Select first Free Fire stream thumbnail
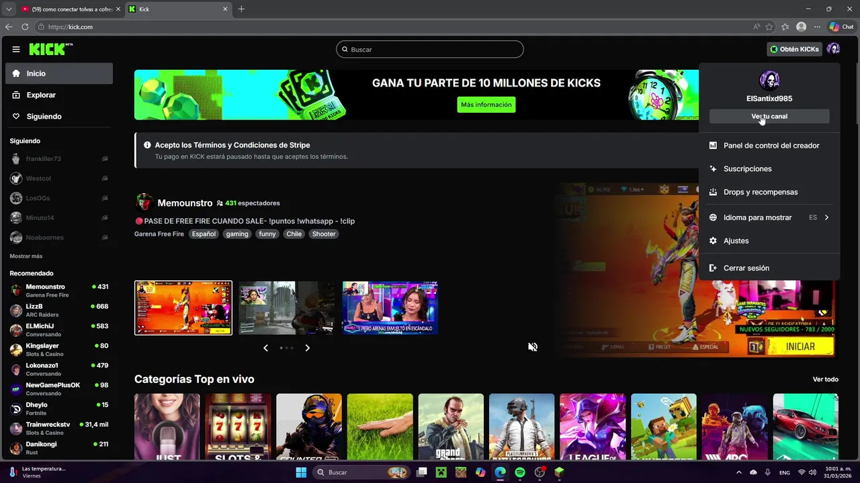 183,308
